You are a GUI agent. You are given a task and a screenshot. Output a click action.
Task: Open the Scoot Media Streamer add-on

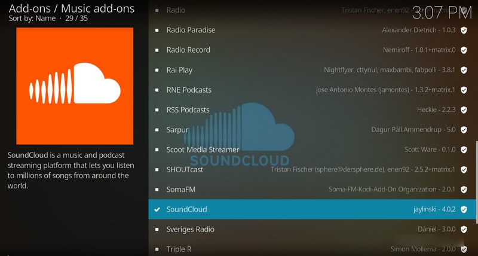point(311,150)
